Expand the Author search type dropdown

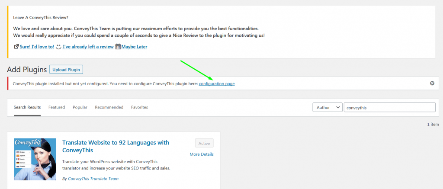327,107
